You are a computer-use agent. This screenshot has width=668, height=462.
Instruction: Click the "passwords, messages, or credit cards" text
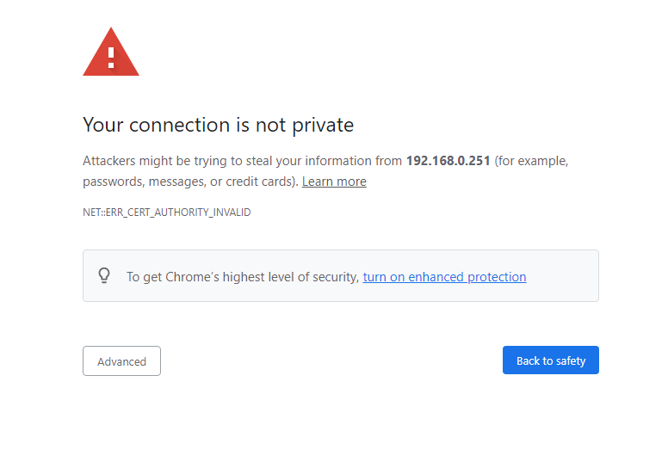pos(189,182)
